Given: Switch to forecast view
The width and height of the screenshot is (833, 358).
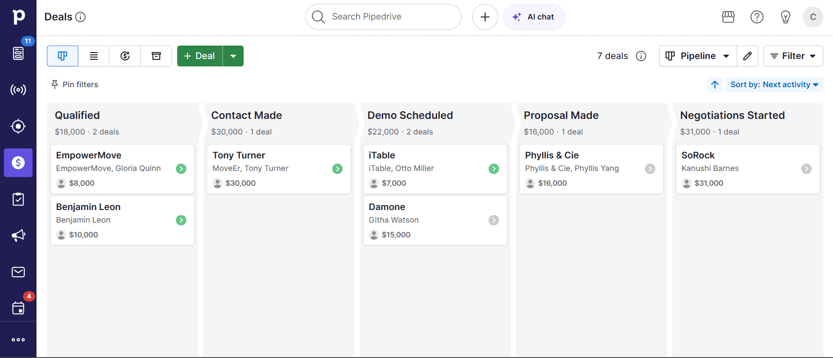Looking at the screenshot, I should coord(125,56).
